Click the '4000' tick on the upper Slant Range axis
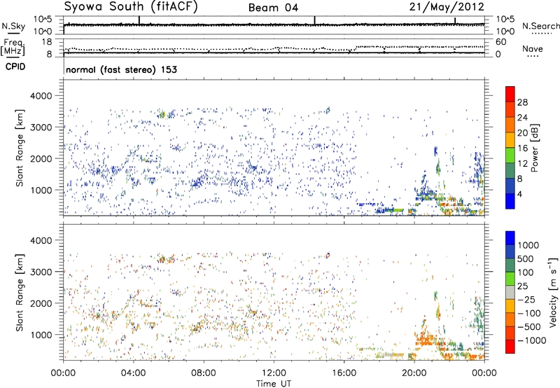560x388 pixels. click(x=41, y=96)
